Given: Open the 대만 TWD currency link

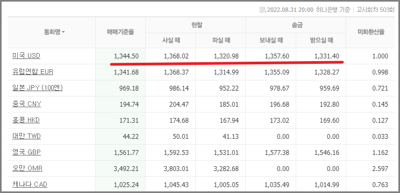Looking at the screenshot, I should point(26,136).
